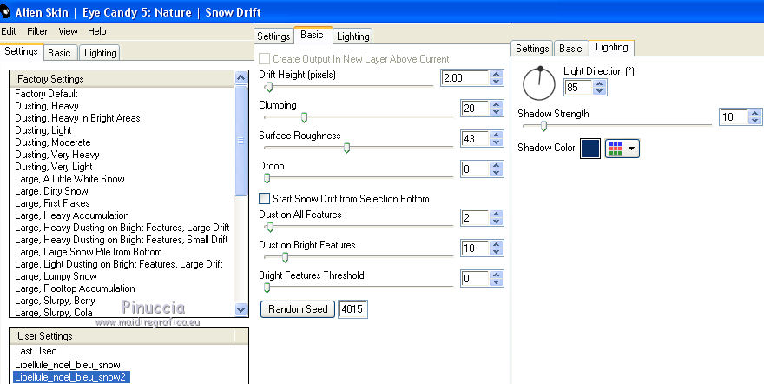Click the Dust on Bright Features slider handle
The image size is (764, 384).
click(x=285, y=257)
